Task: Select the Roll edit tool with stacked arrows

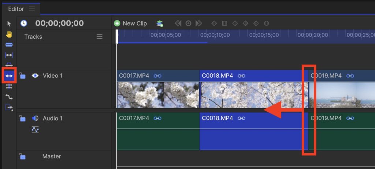Action: click(x=9, y=87)
